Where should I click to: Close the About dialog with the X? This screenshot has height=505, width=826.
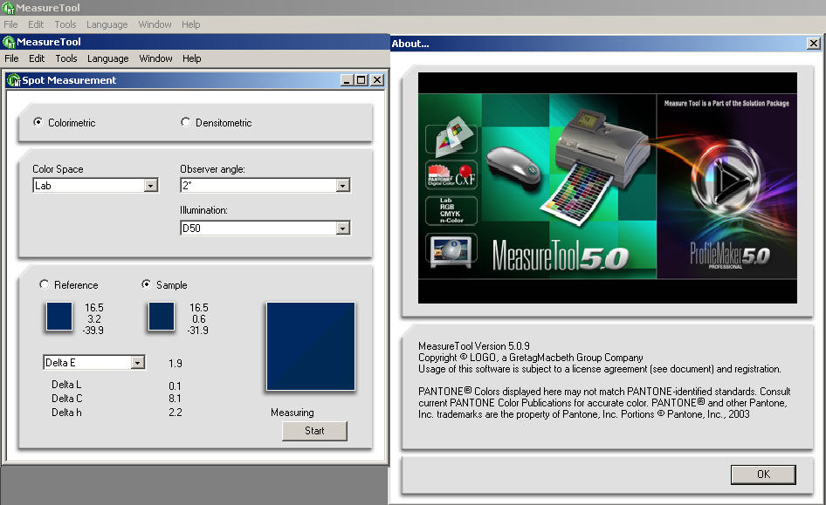(x=814, y=43)
